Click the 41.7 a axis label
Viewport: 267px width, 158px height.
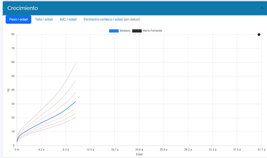[x=261, y=150]
